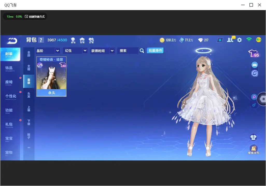Click the 1281.3万 gold amount

[x=171, y=40]
